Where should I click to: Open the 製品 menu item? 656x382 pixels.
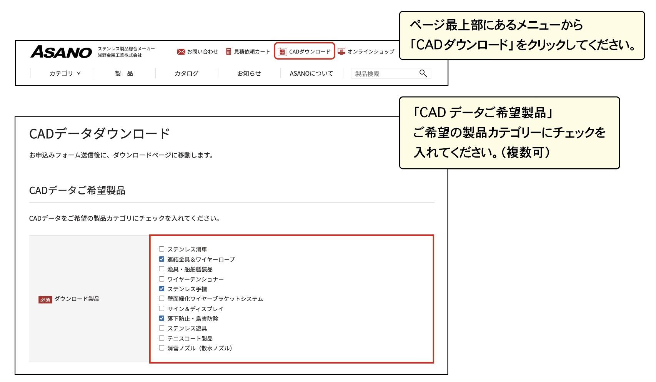click(x=124, y=73)
